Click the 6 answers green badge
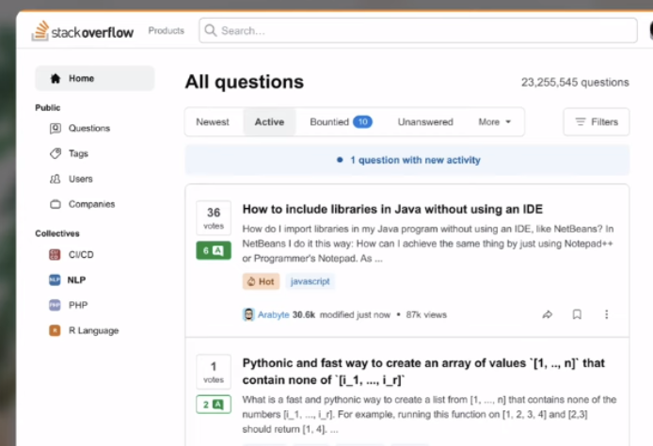 [x=214, y=250]
